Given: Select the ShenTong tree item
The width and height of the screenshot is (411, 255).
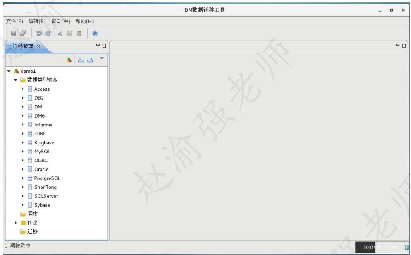Looking at the screenshot, I should pyautogui.click(x=45, y=187).
